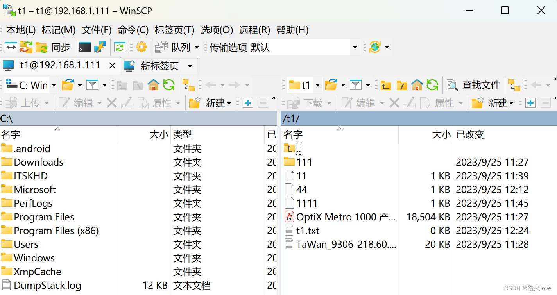Toggle the remote panel filter icon
The width and height of the screenshot is (557, 295).
click(356, 85)
